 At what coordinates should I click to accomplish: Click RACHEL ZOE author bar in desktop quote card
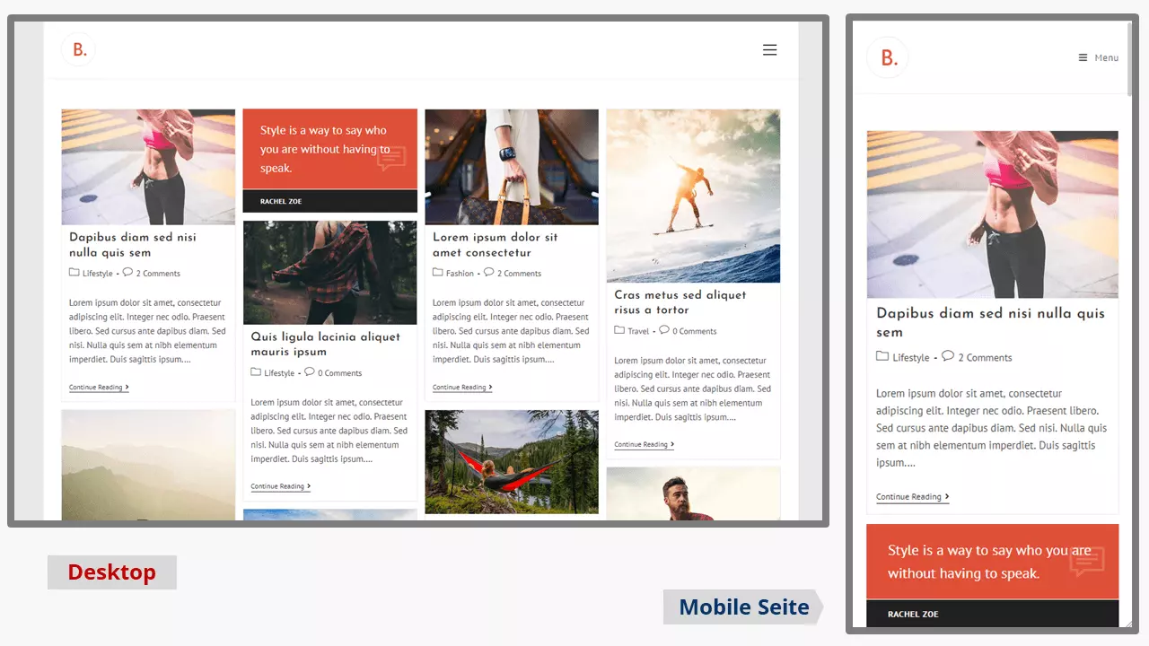(x=330, y=201)
